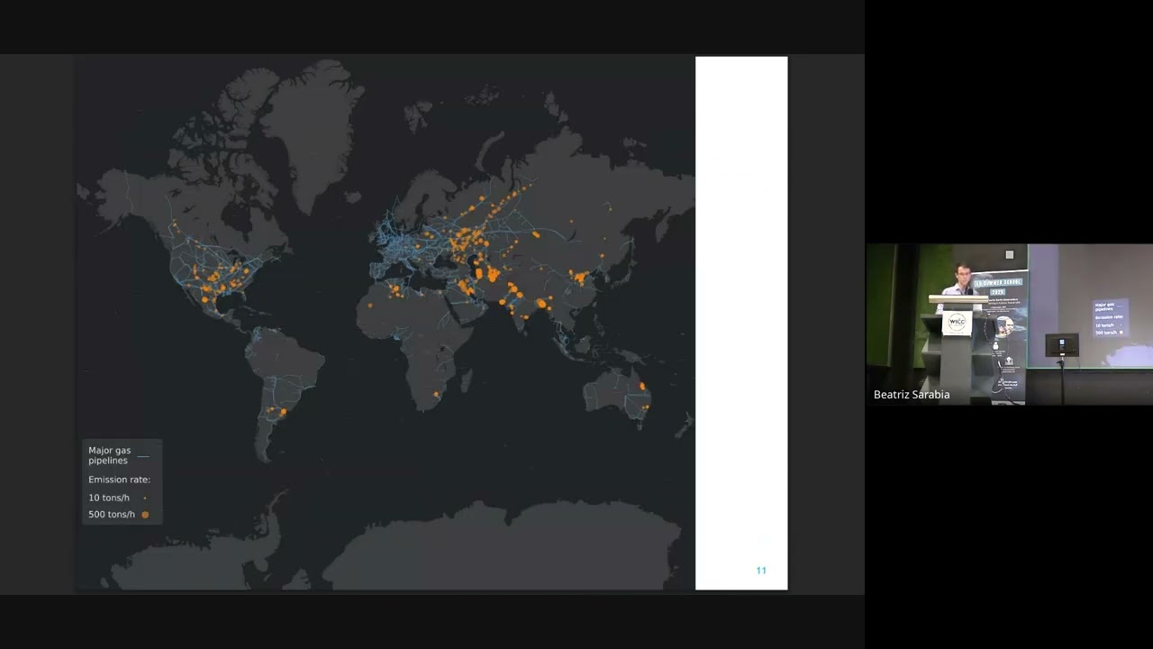
Task: Click 'Major gas pipelines' legend text
Action: coord(109,455)
